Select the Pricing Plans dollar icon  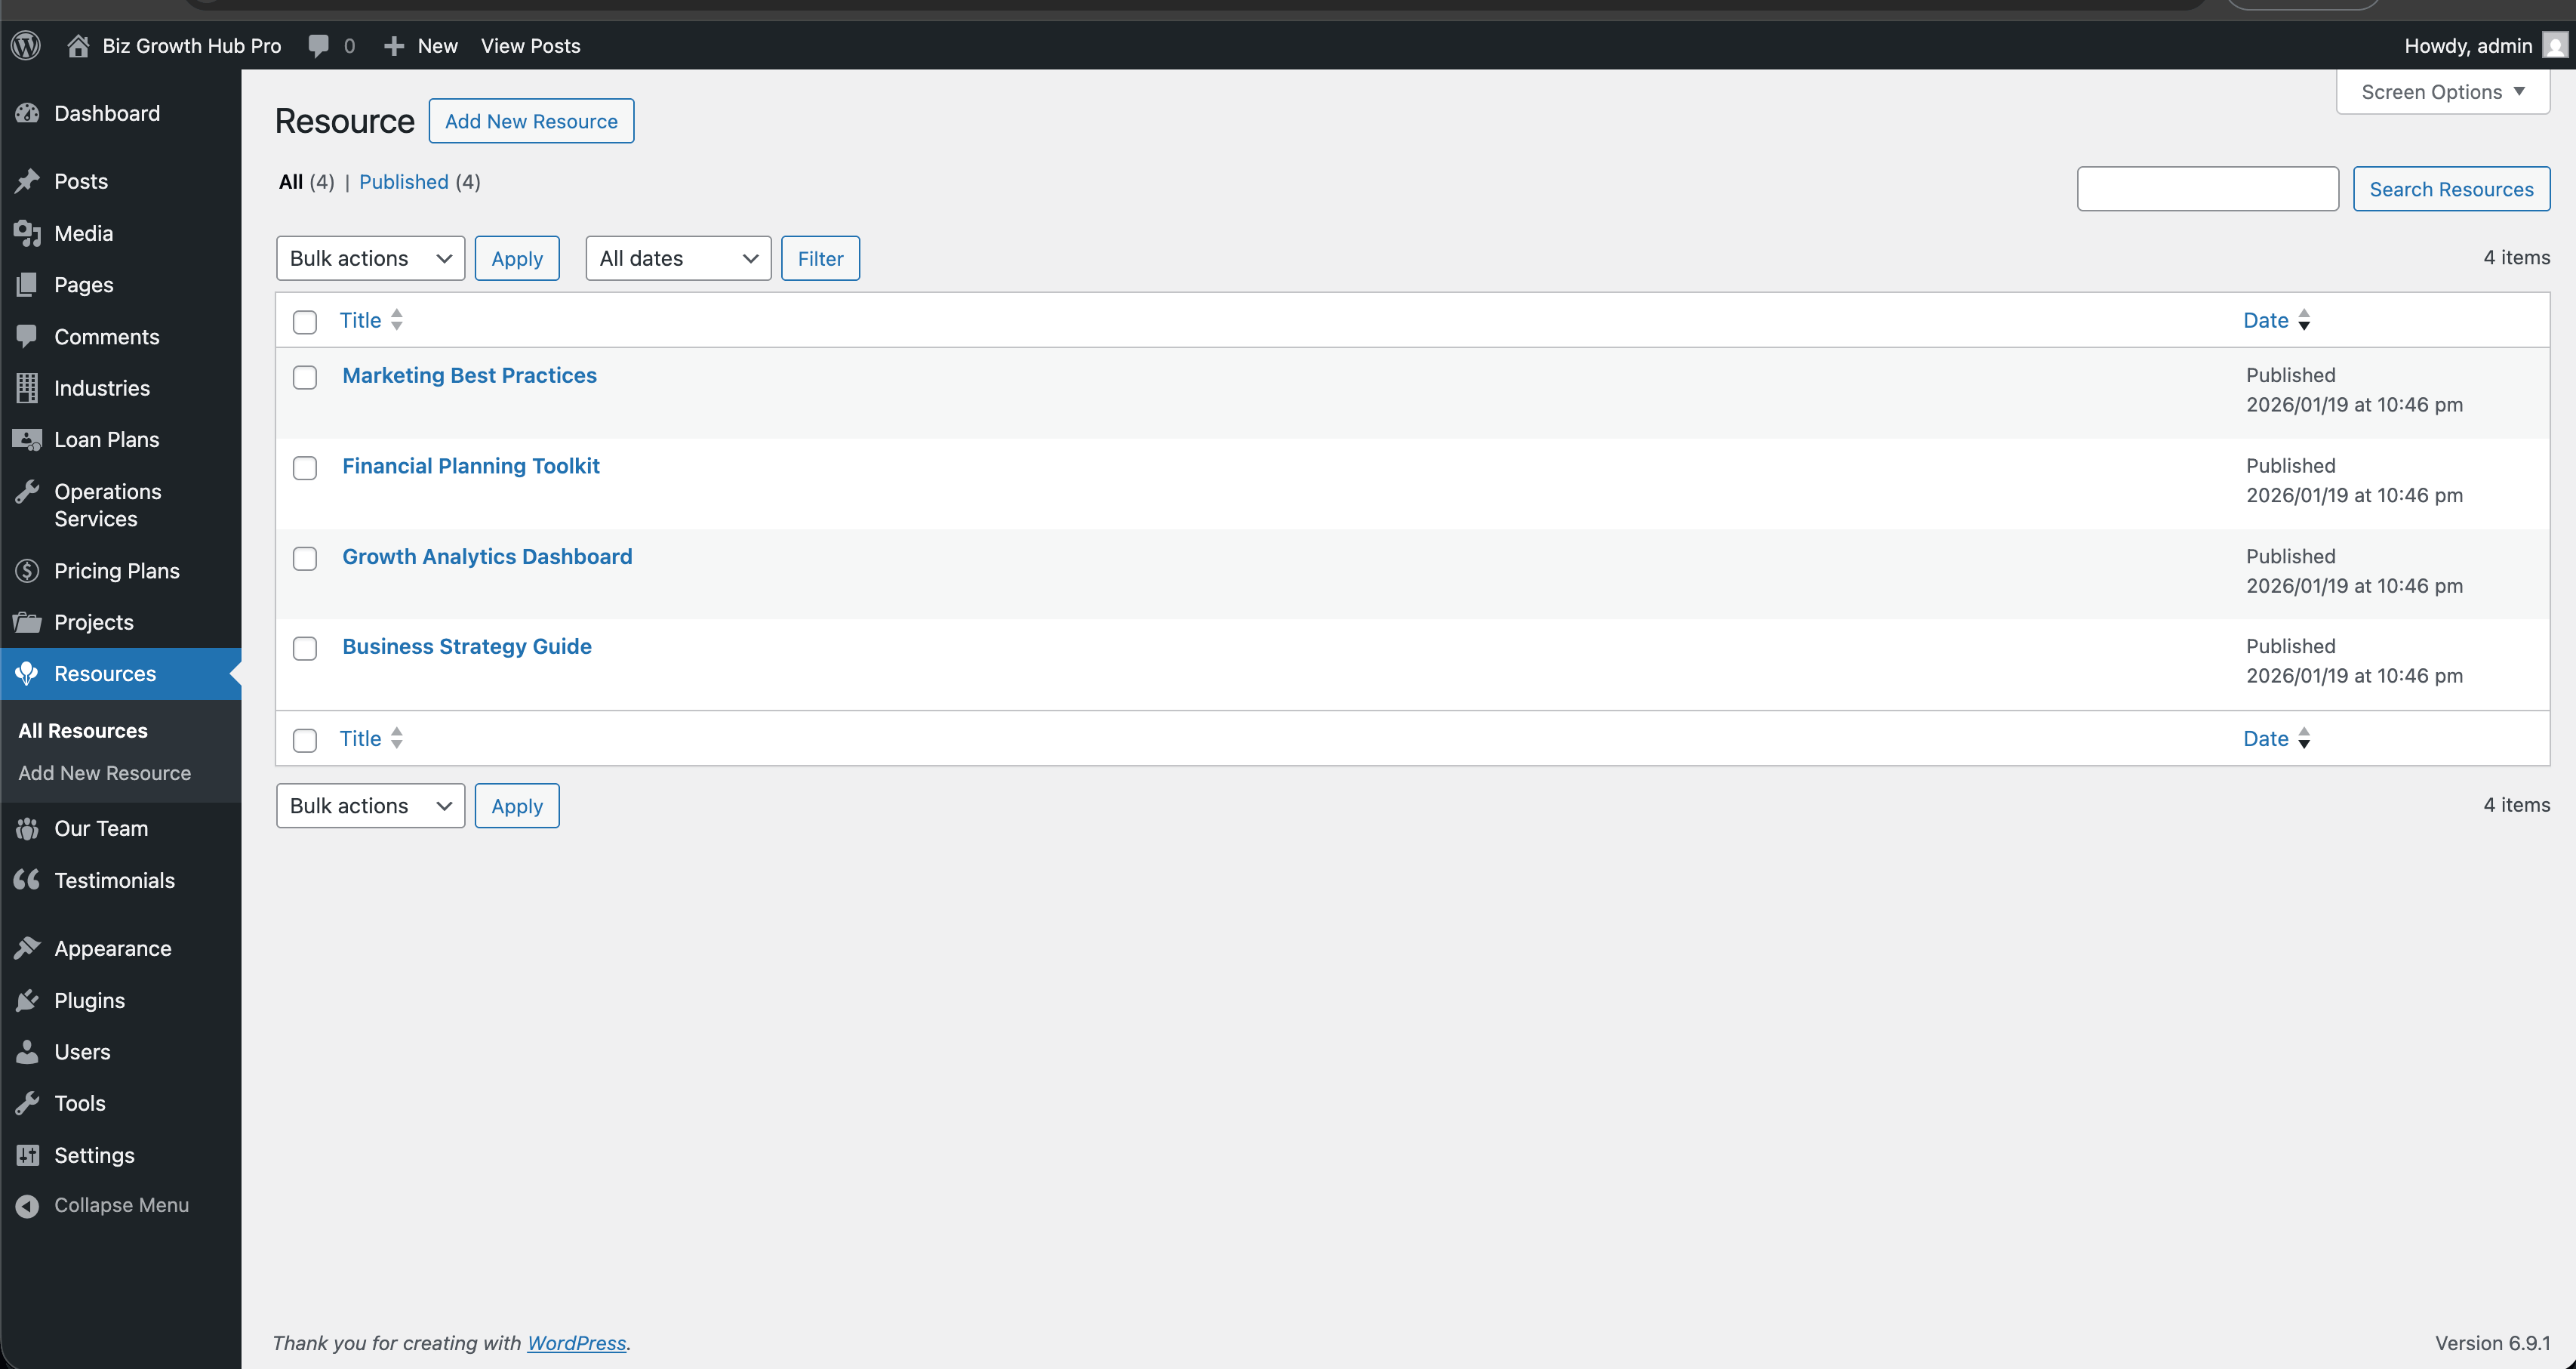point(27,570)
